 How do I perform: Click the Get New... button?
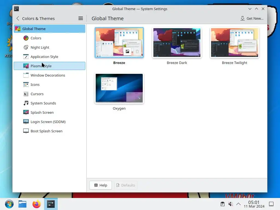[252, 18]
